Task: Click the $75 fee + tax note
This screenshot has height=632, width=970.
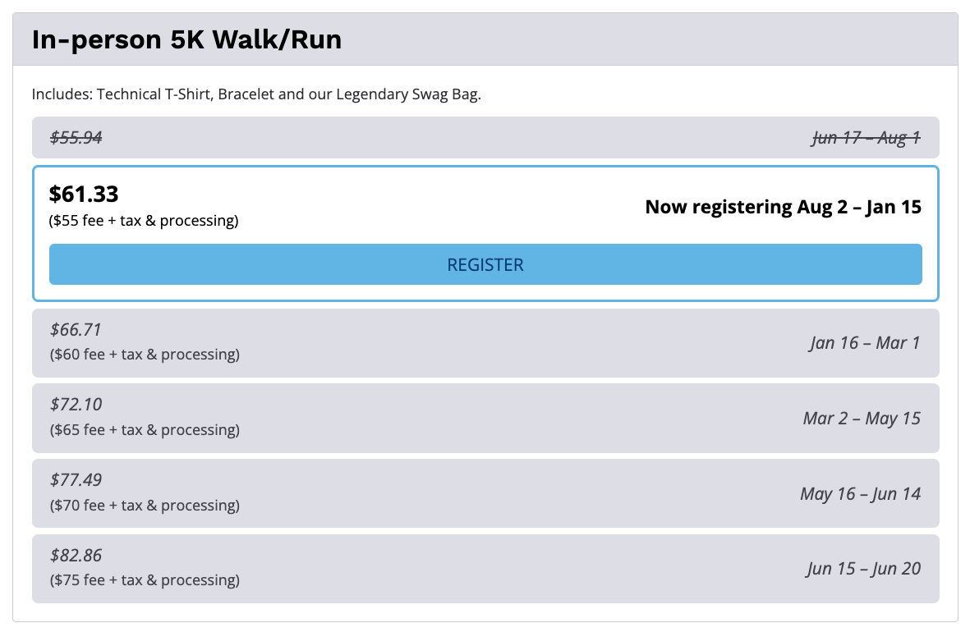Action: [145, 580]
